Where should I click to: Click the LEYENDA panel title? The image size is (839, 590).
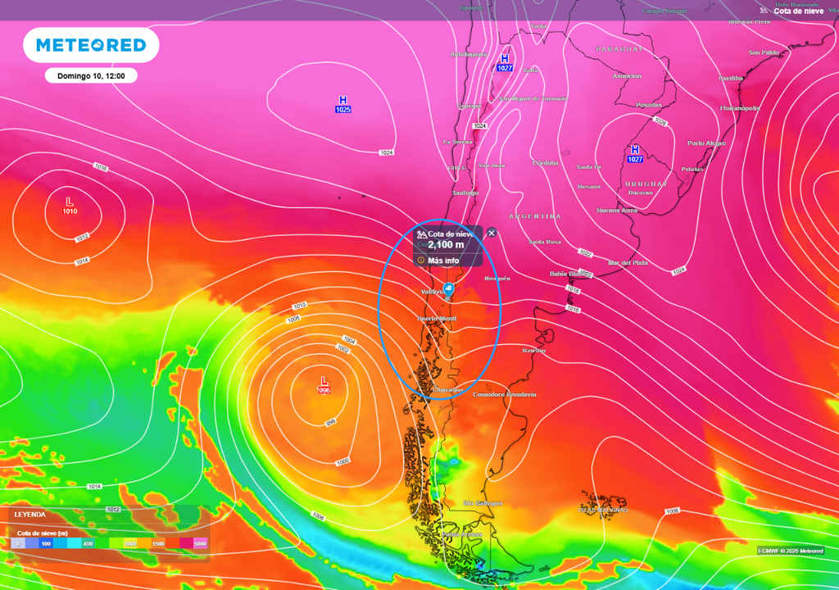tap(30, 515)
